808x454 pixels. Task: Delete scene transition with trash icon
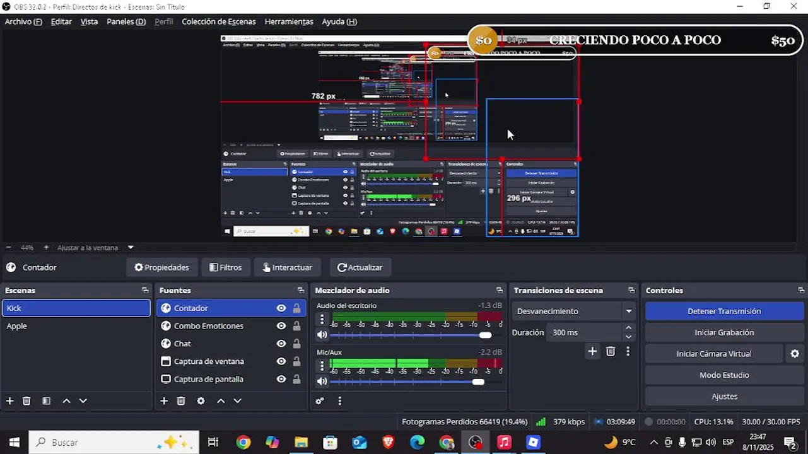[x=611, y=352]
